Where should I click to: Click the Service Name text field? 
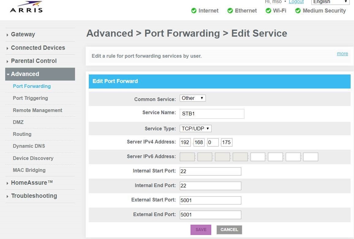(212, 114)
